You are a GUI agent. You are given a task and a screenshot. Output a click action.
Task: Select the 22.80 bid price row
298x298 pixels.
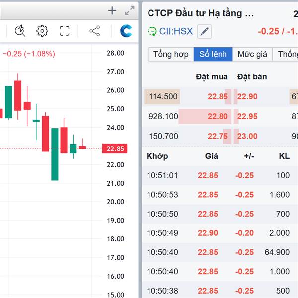click(x=218, y=116)
